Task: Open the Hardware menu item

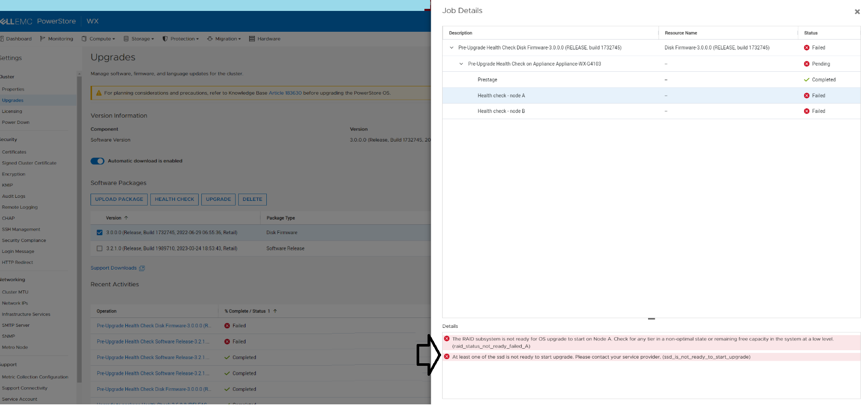Action: [265, 39]
